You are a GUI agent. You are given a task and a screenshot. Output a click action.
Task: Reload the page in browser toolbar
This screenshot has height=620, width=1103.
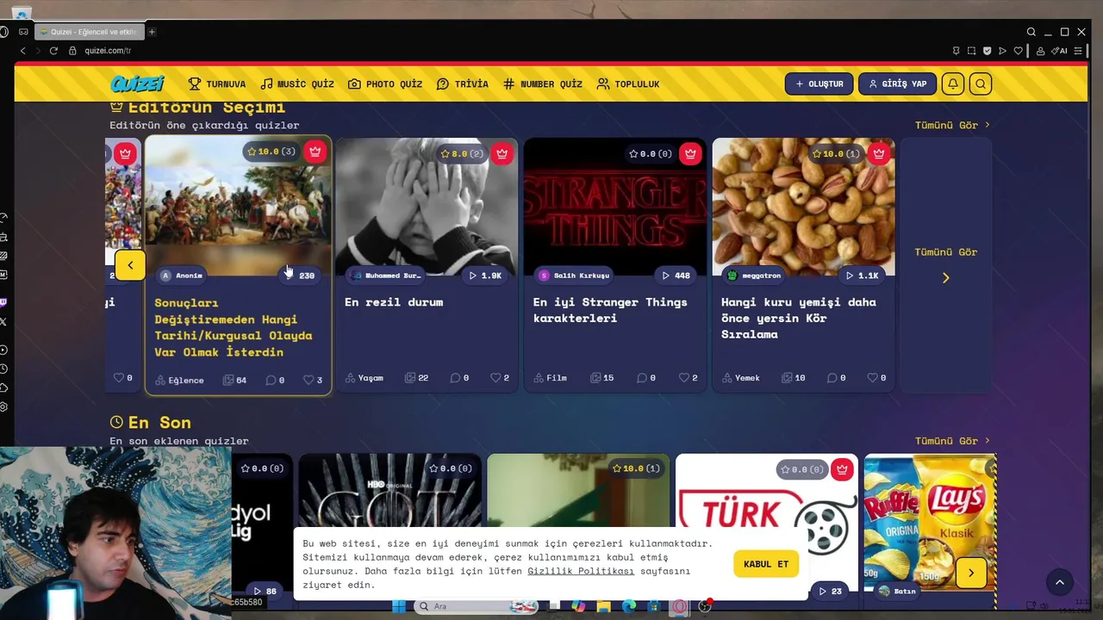[53, 51]
